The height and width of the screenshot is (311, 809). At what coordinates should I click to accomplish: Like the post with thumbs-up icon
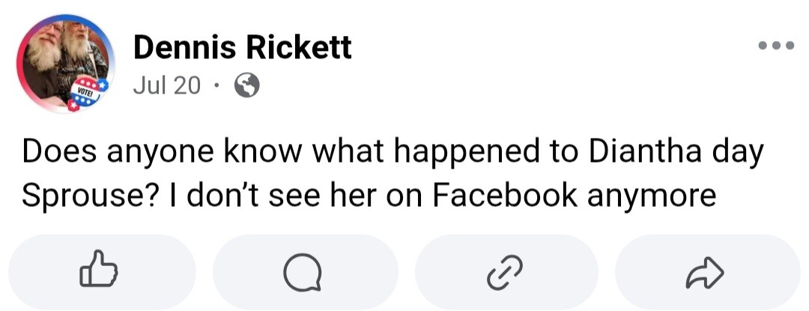pyautogui.click(x=99, y=269)
